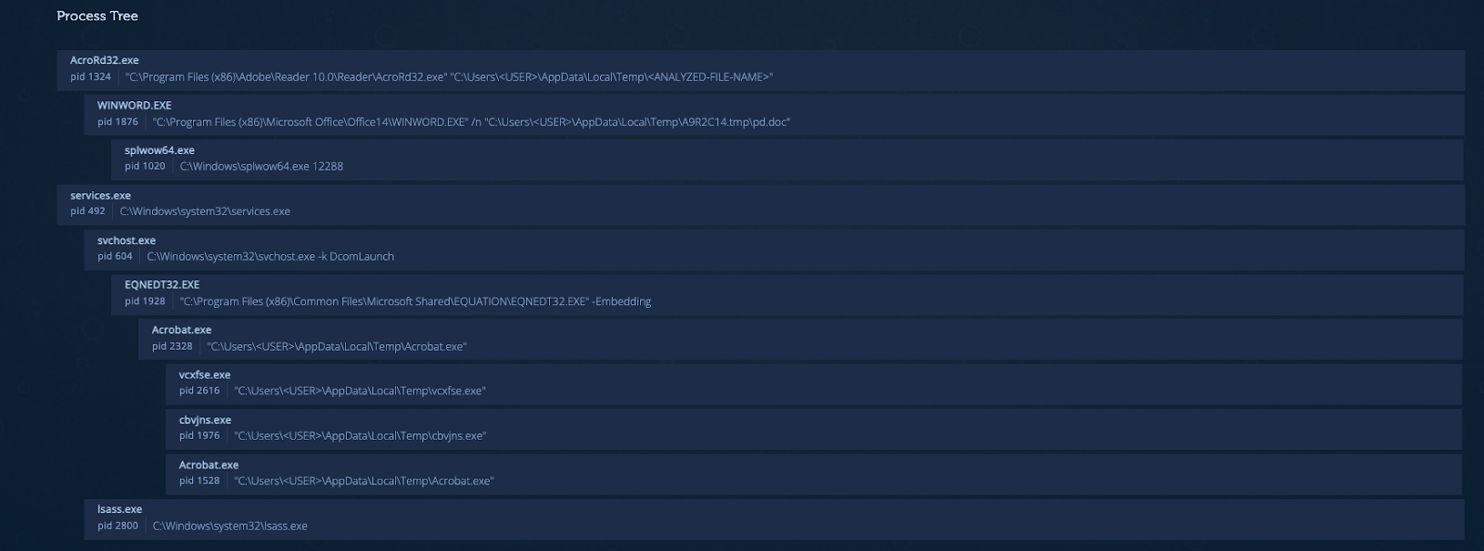Image resolution: width=1484 pixels, height=551 pixels.
Task: Select the 'Process Tree' heading
Action: pos(97,16)
